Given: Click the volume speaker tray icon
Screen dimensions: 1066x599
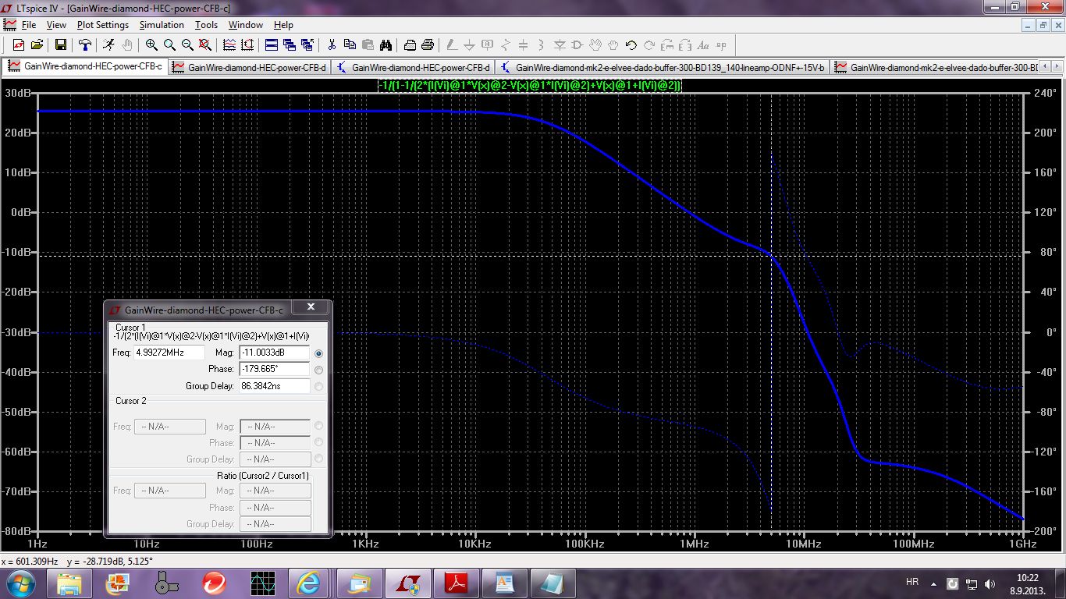Looking at the screenshot, I should [x=990, y=583].
